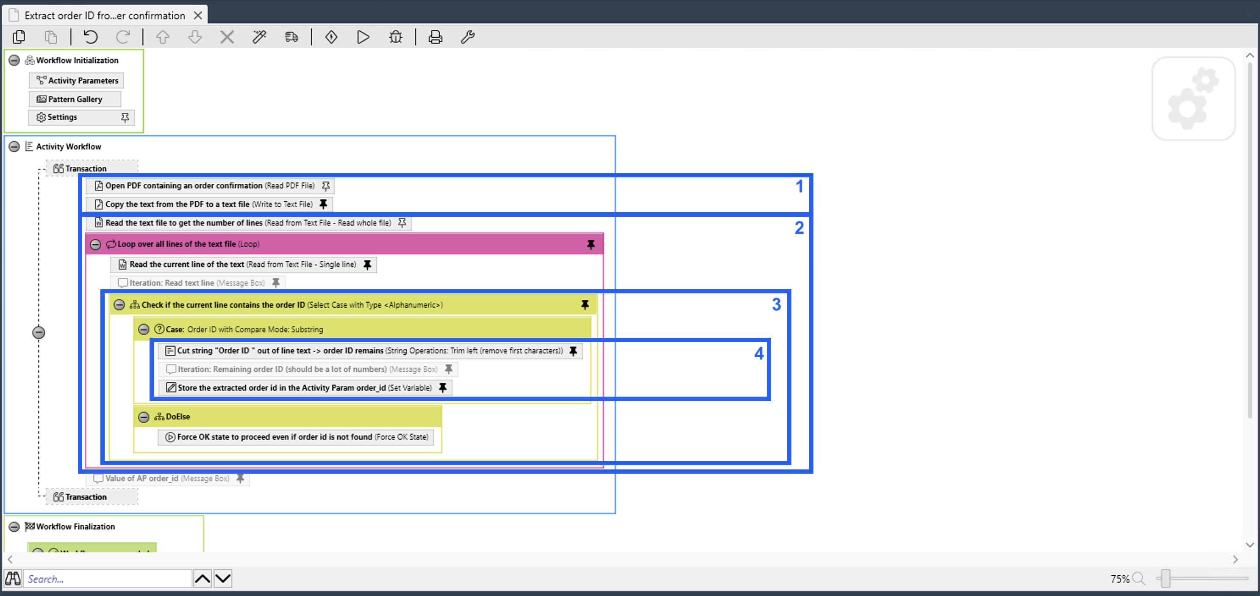Image resolution: width=1260 pixels, height=596 pixels.
Task: Open Activity Parameters
Action: click(x=76, y=80)
